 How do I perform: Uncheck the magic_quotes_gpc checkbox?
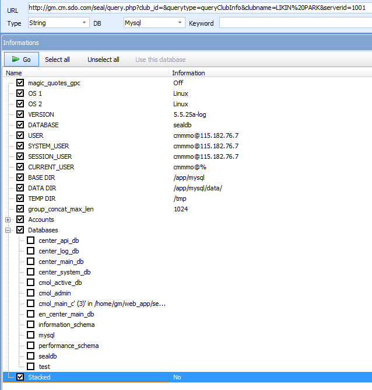[20, 82]
